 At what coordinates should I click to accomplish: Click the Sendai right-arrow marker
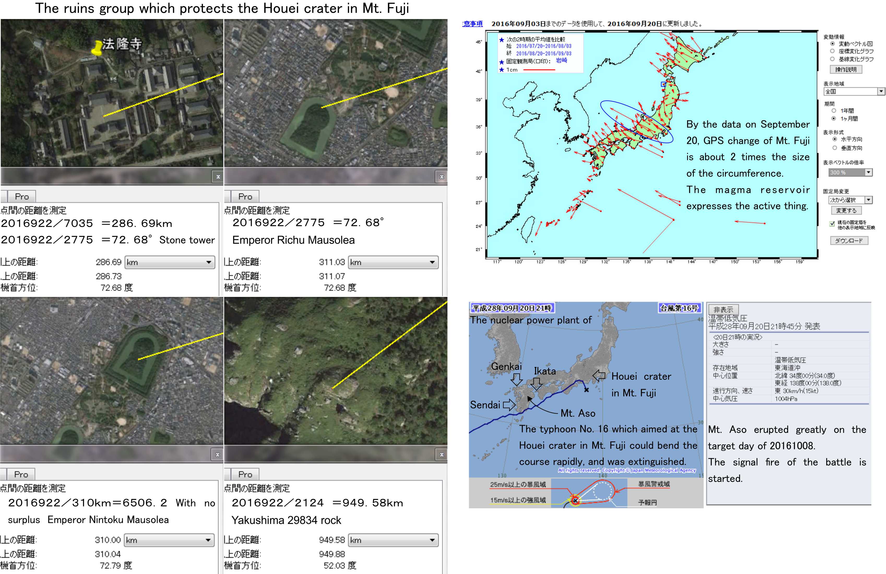point(509,405)
